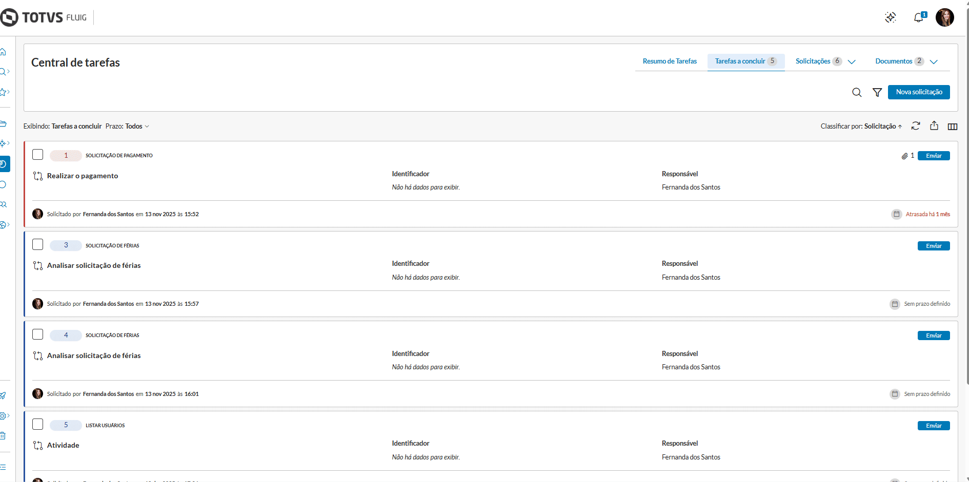969x482 pixels.
Task: Go to home via sidebar house icon
Action: [3, 52]
